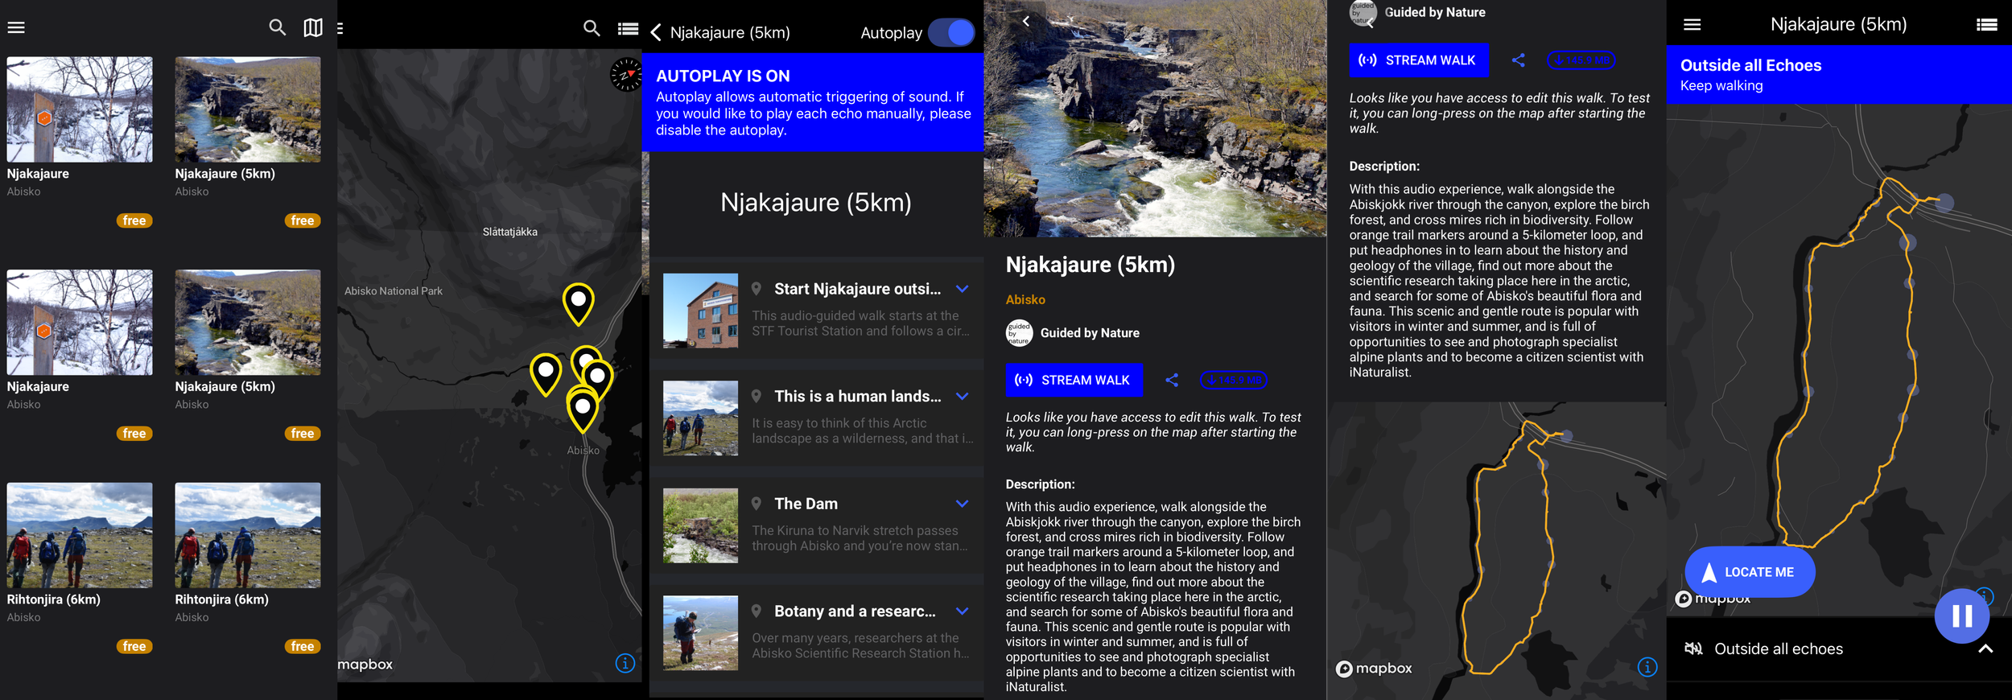This screenshot has width=2012, height=700.
Task: Open hamburger menu on walk grid screen
Action: (x=16, y=27)
